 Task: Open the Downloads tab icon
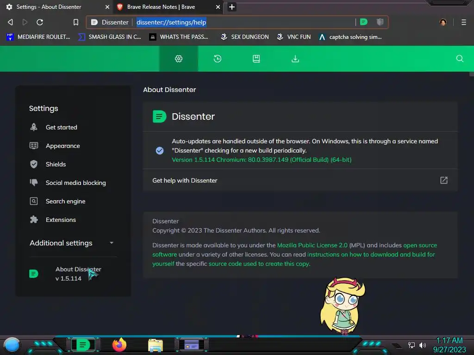pyautogui.click(x=295, y=59)
